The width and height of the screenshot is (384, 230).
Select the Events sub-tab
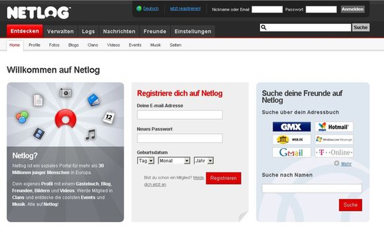pos(135,45)
